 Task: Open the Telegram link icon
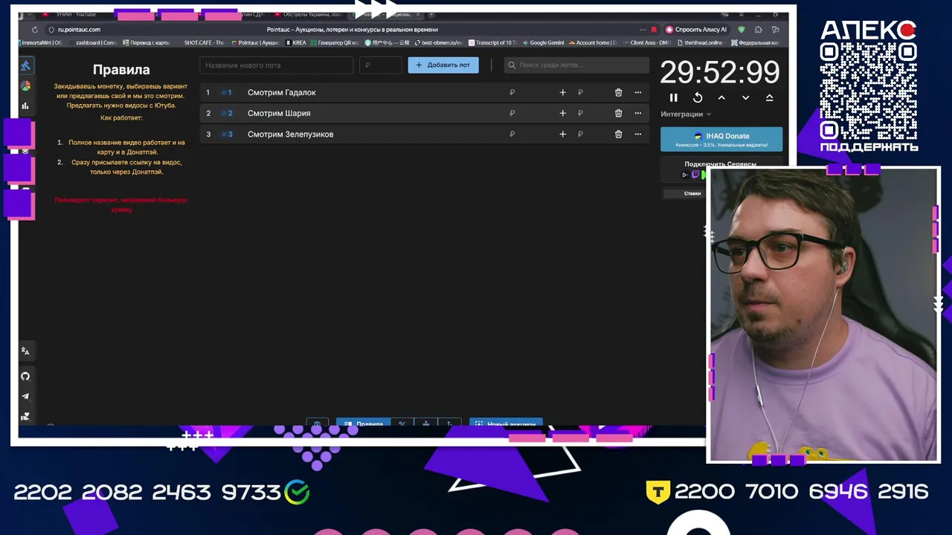coord(25,396)
